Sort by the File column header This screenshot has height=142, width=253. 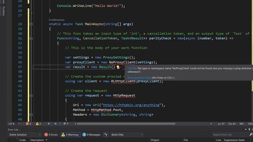click(x=186, y=140)
